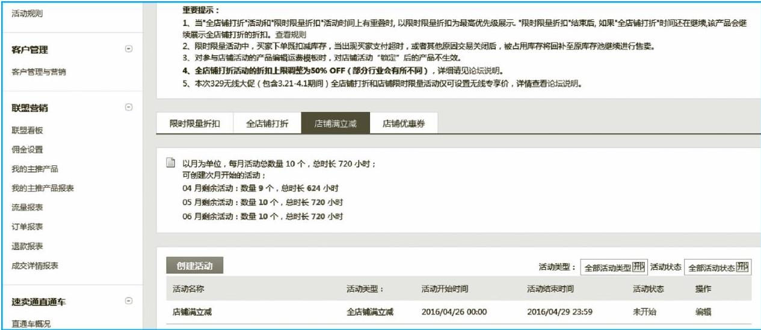
Task: Open the 全部活动类型 dropdown
Action: click(614, 267)
